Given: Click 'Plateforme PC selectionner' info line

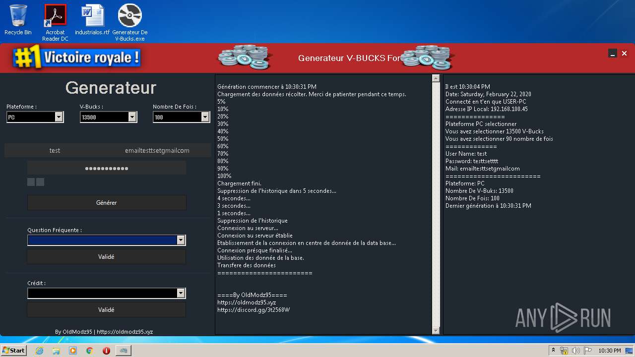Looking at the screenshot, I should 481,124.
